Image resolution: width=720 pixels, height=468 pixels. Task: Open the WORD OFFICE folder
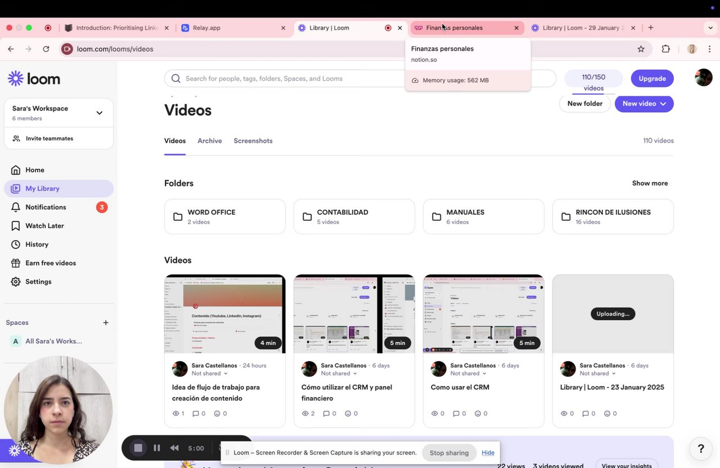tap(225, 216)
